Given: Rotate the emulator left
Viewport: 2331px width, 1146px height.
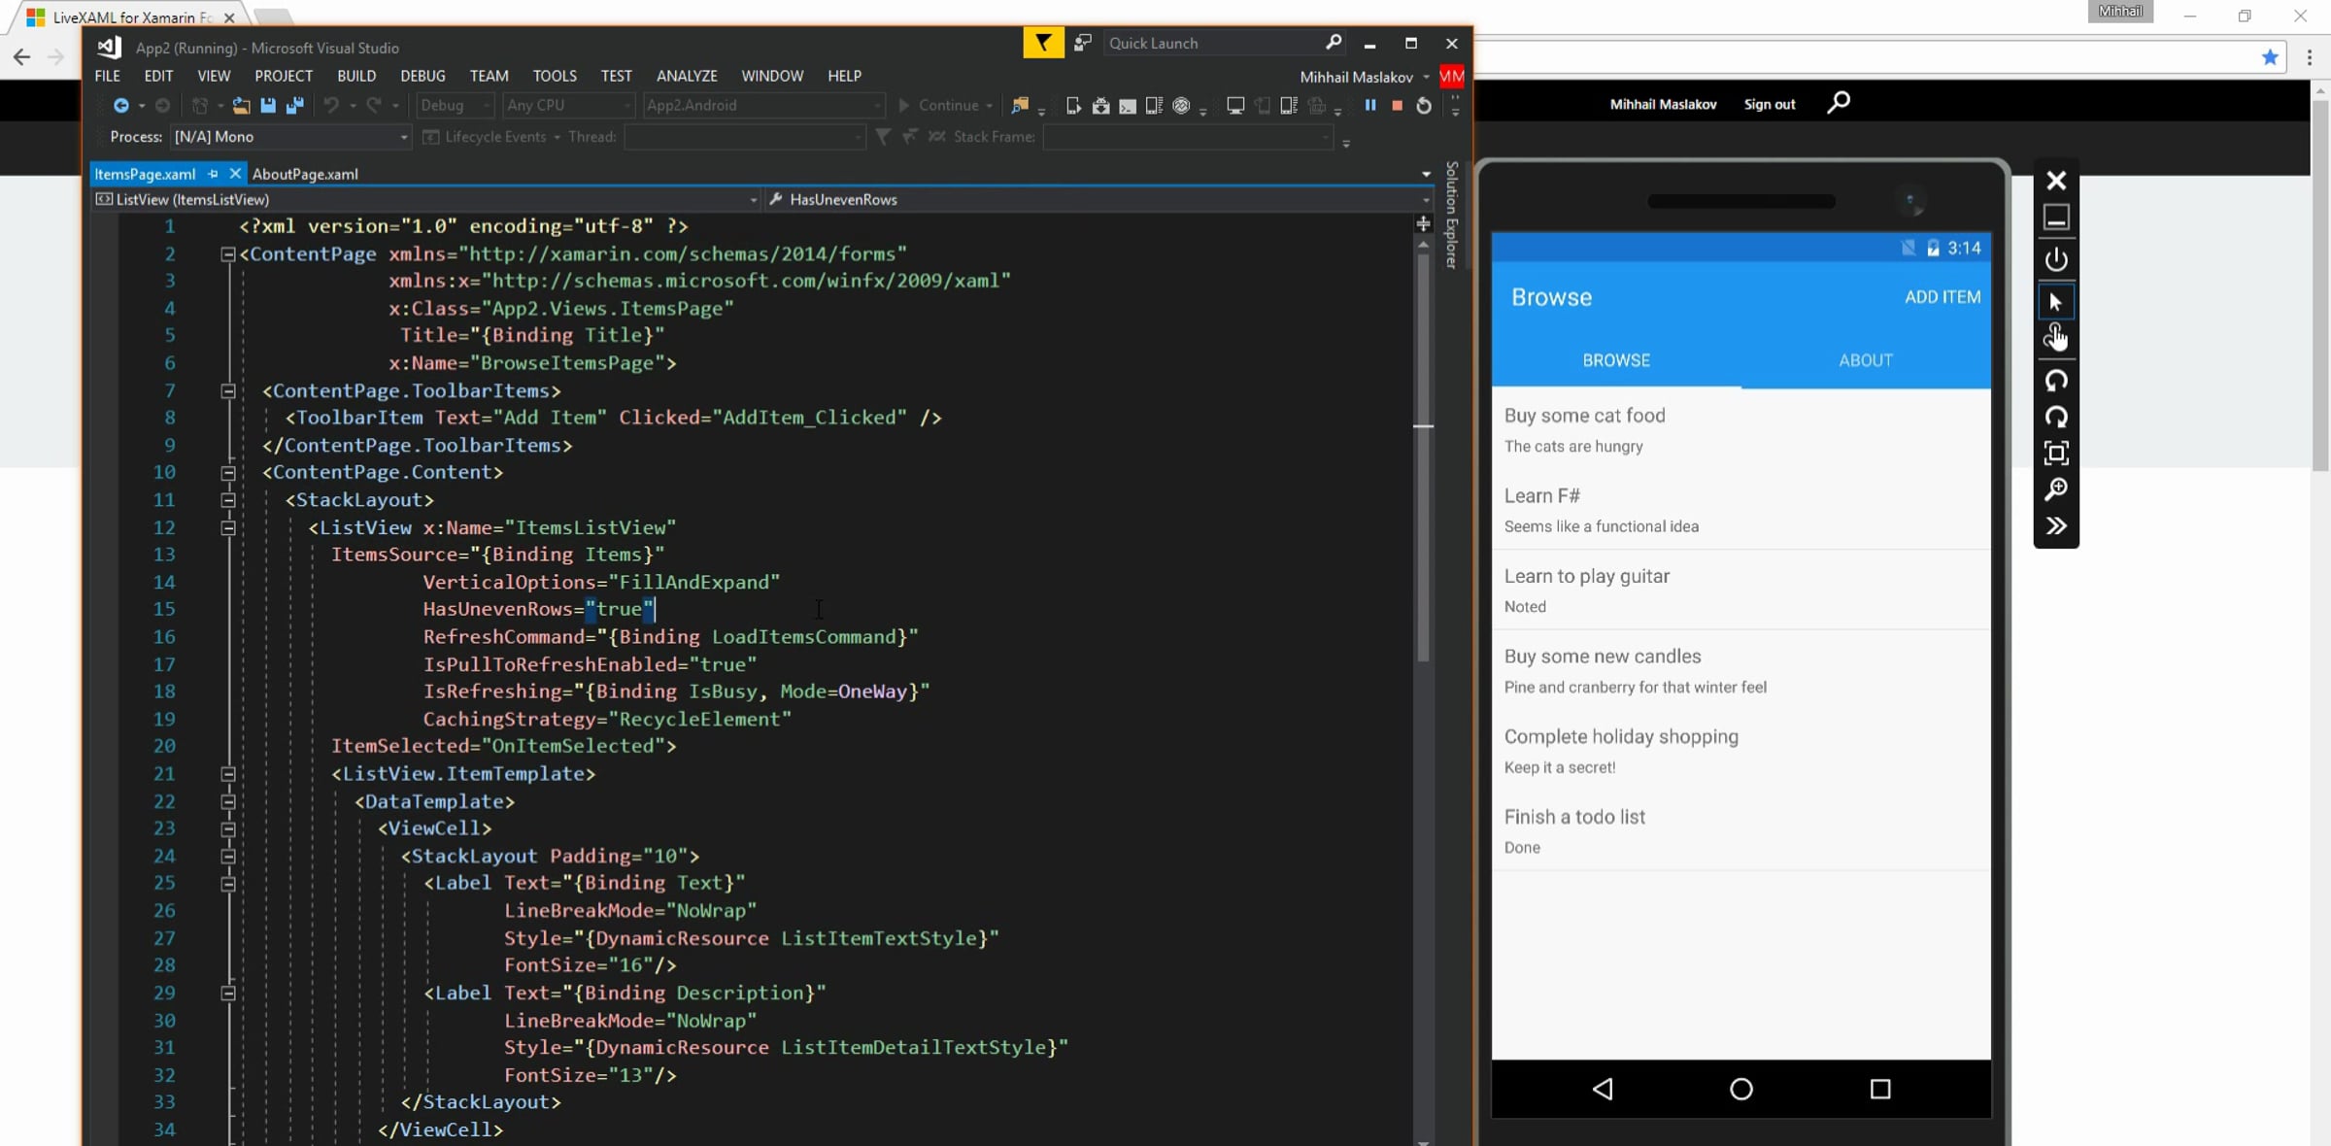Looking at the screenshot, I should pyautogui.click(x=2056, y=380).
